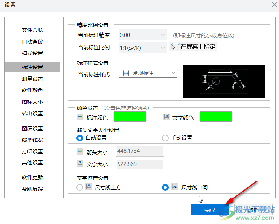This screenshot has width=279, height=224.
Task: Select 标注设置 in the sidebar
Action: (32, 67)
